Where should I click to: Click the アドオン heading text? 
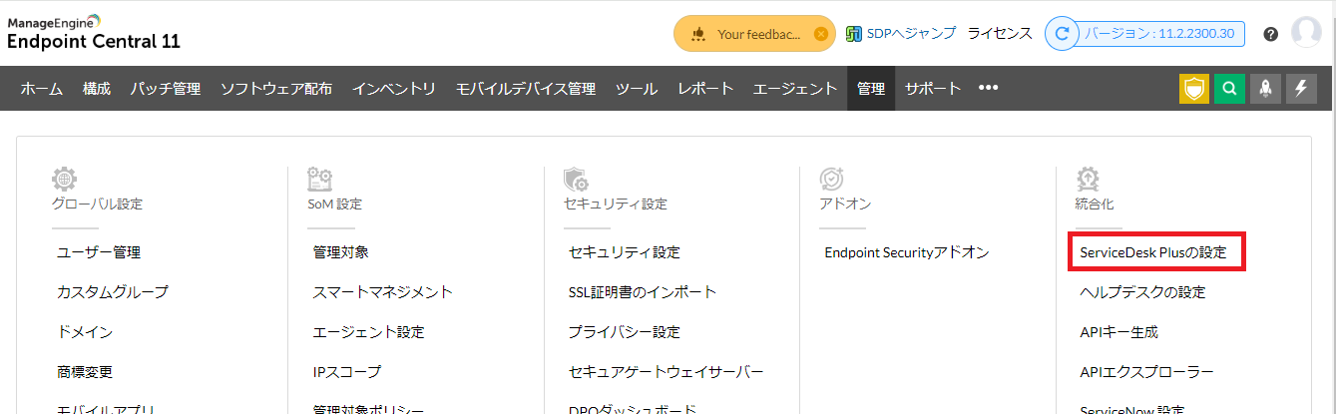[x=845, y=205]
